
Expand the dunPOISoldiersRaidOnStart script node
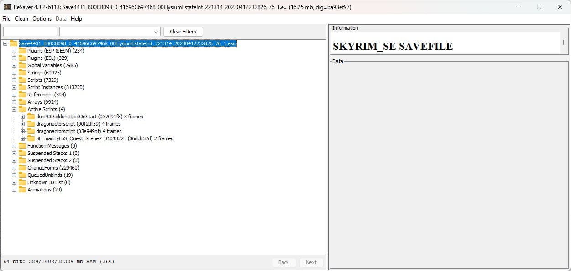pos(23,117)
